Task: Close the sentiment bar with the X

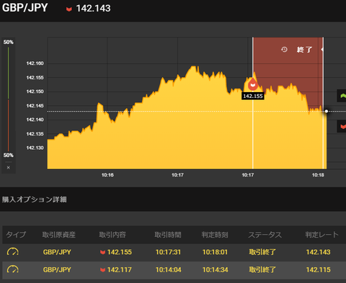Action: (9, 168)
